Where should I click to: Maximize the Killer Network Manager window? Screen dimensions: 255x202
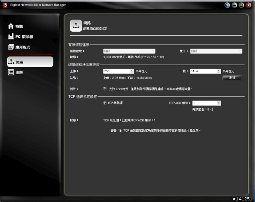click(x=241, y=5)
